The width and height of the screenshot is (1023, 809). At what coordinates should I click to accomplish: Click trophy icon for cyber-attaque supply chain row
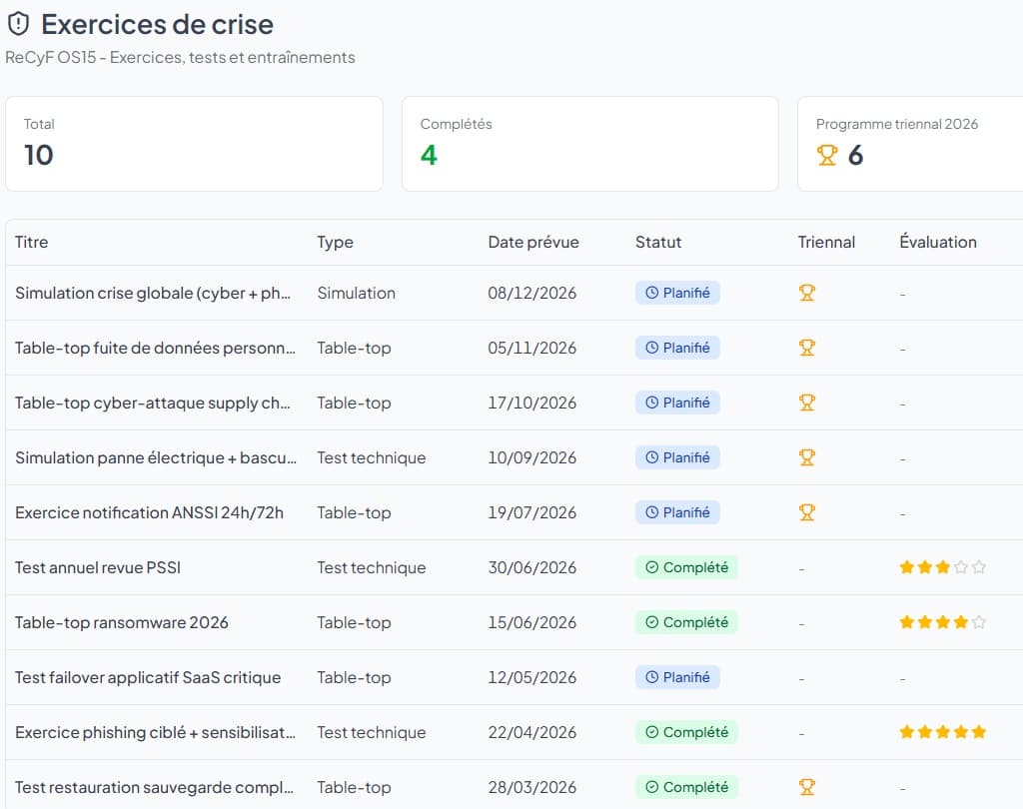point(806,403)
